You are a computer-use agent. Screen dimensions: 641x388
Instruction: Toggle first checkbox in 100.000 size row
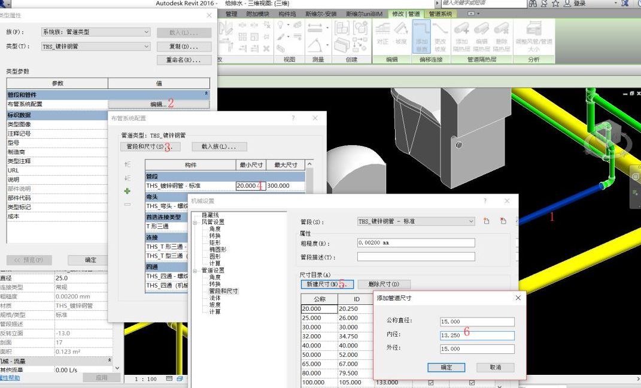(x=431, y=383)
